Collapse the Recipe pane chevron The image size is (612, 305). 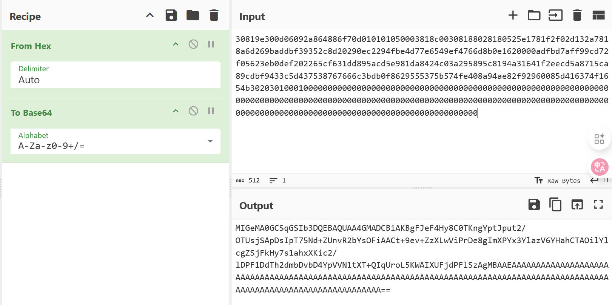click(x=150, y=15)
